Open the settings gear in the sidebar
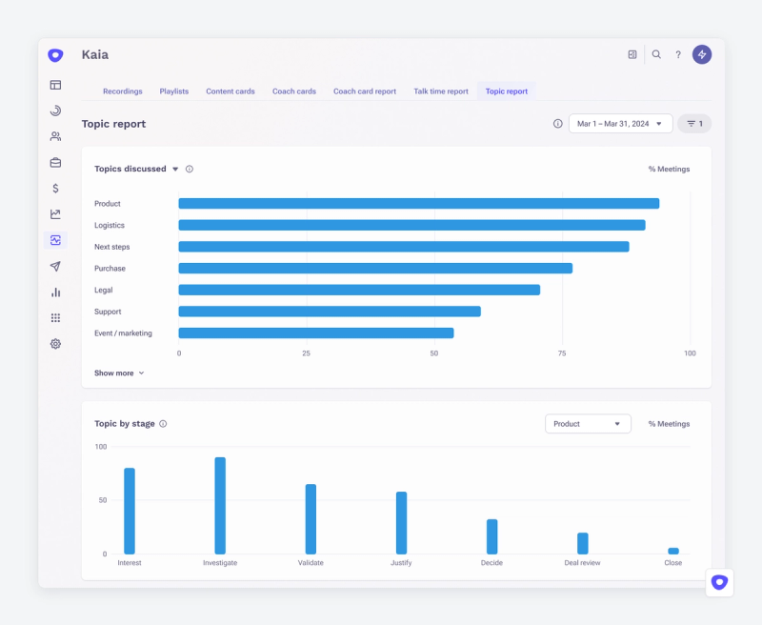Image resolution: width=762 pixels, height=625 pixels. [55, 344]
